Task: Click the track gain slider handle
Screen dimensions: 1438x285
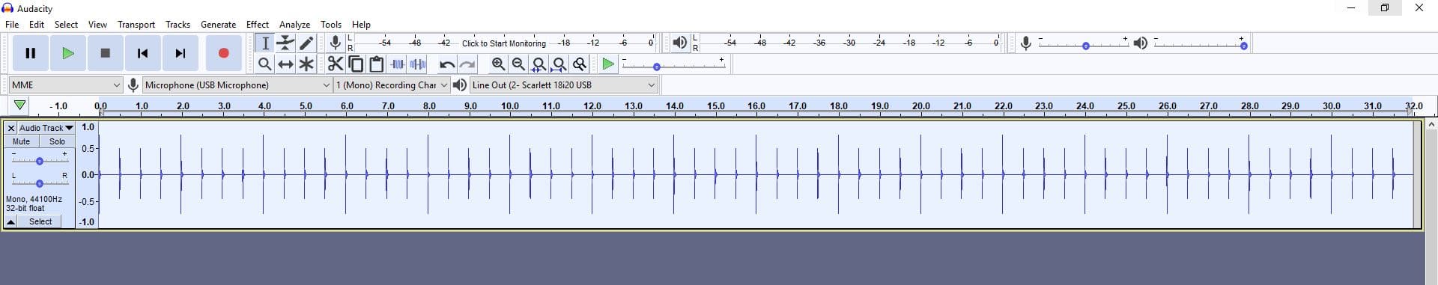Action: 40,161
